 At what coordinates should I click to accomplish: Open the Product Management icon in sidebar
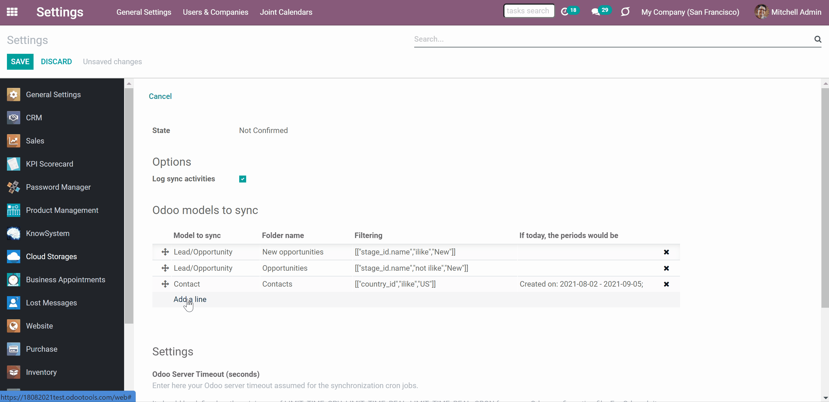coord(14,210)
